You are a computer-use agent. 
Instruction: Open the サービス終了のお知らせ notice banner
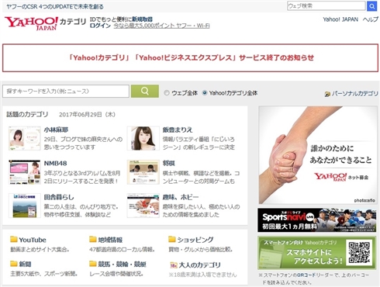191,57
